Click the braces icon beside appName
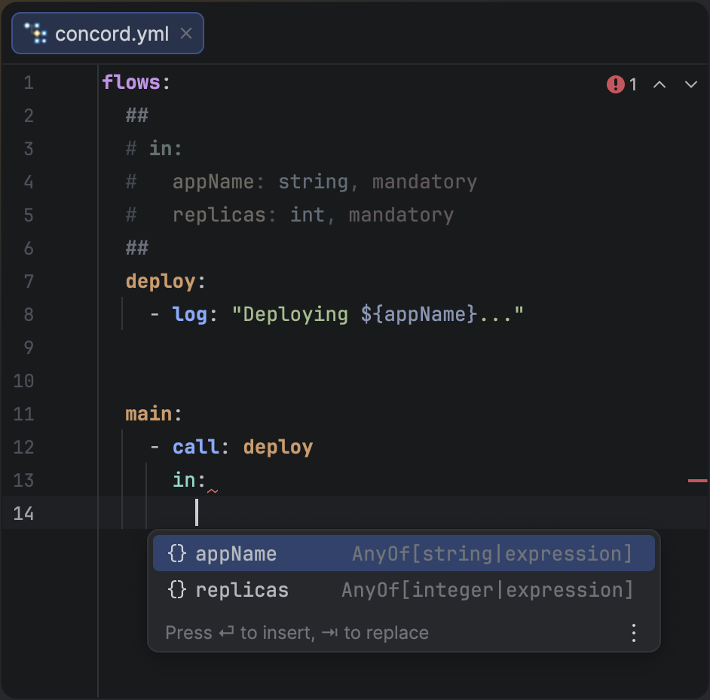This screenshot has width=710, height=700. 176,554
